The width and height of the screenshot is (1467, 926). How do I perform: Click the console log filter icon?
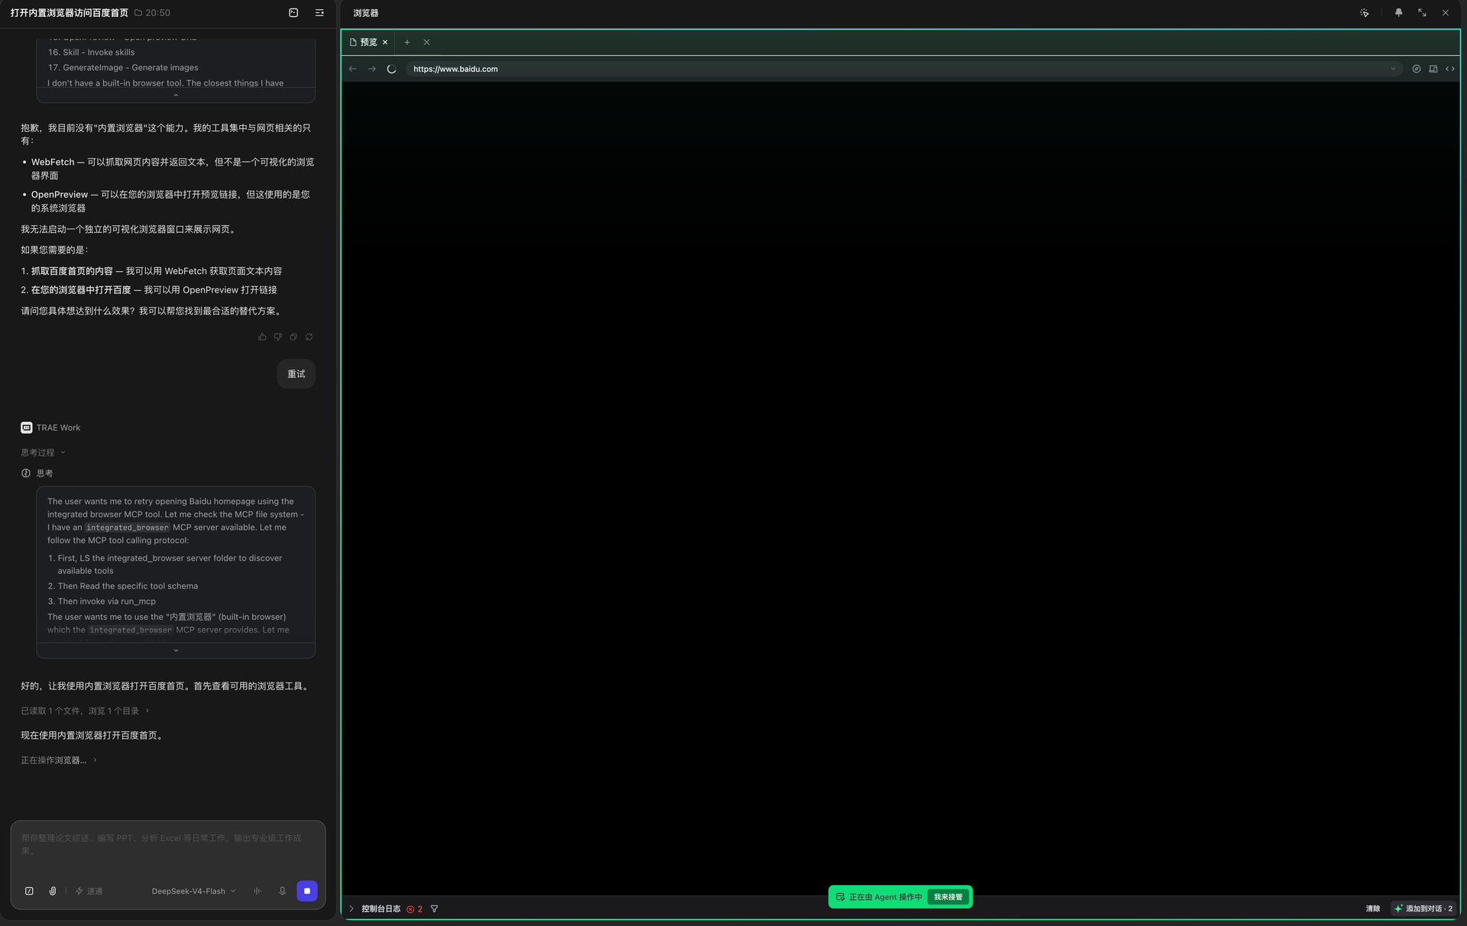(434, 908)
